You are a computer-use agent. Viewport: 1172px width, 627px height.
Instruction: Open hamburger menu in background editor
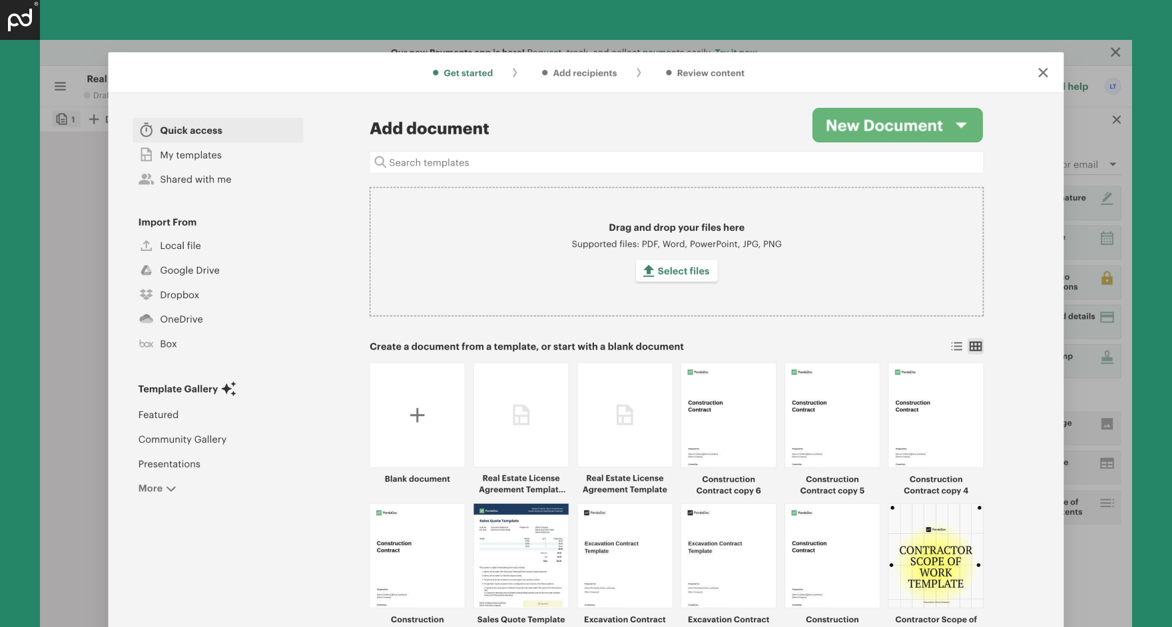(60, 86)
